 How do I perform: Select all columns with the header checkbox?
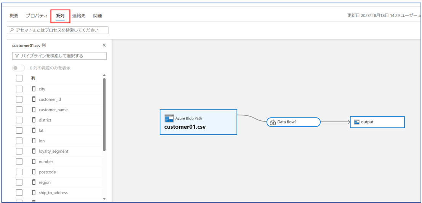[x=19, y=78]
